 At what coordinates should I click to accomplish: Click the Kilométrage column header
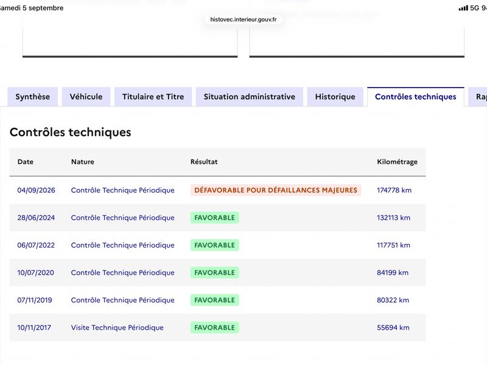point(398,162)
